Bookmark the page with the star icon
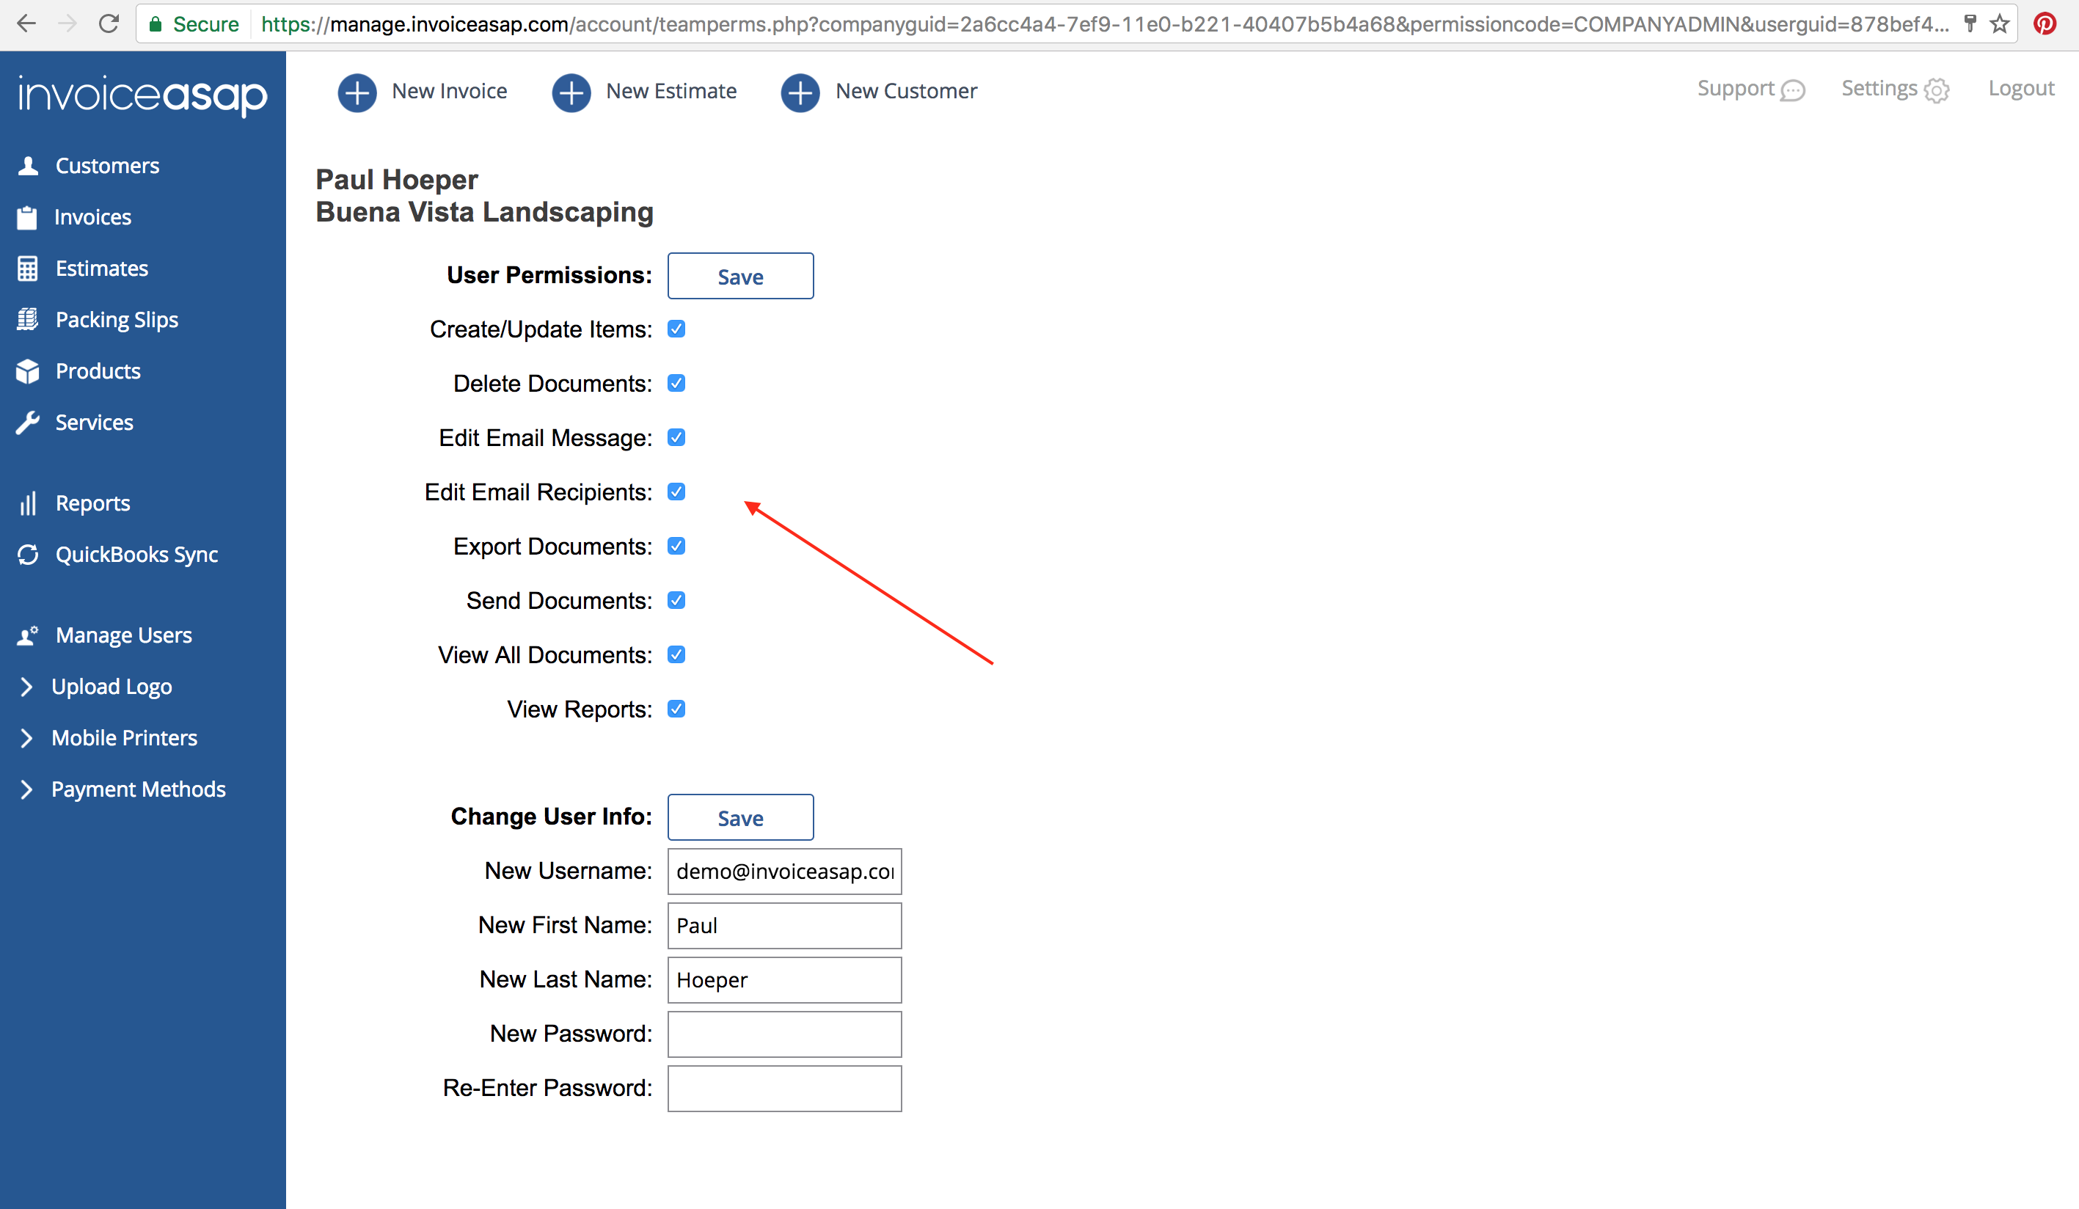Screen dimensions: 2079x1209 2000,23
